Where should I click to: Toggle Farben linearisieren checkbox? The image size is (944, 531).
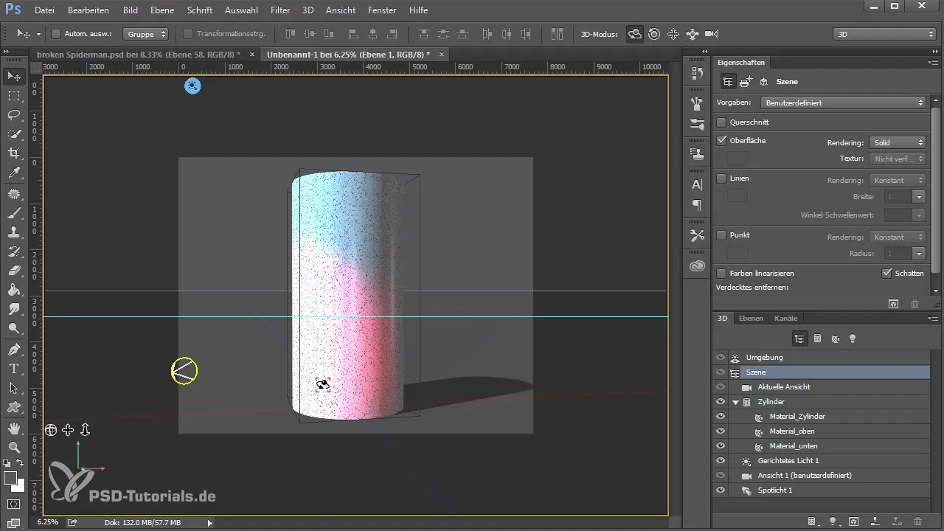pos(721,273)
